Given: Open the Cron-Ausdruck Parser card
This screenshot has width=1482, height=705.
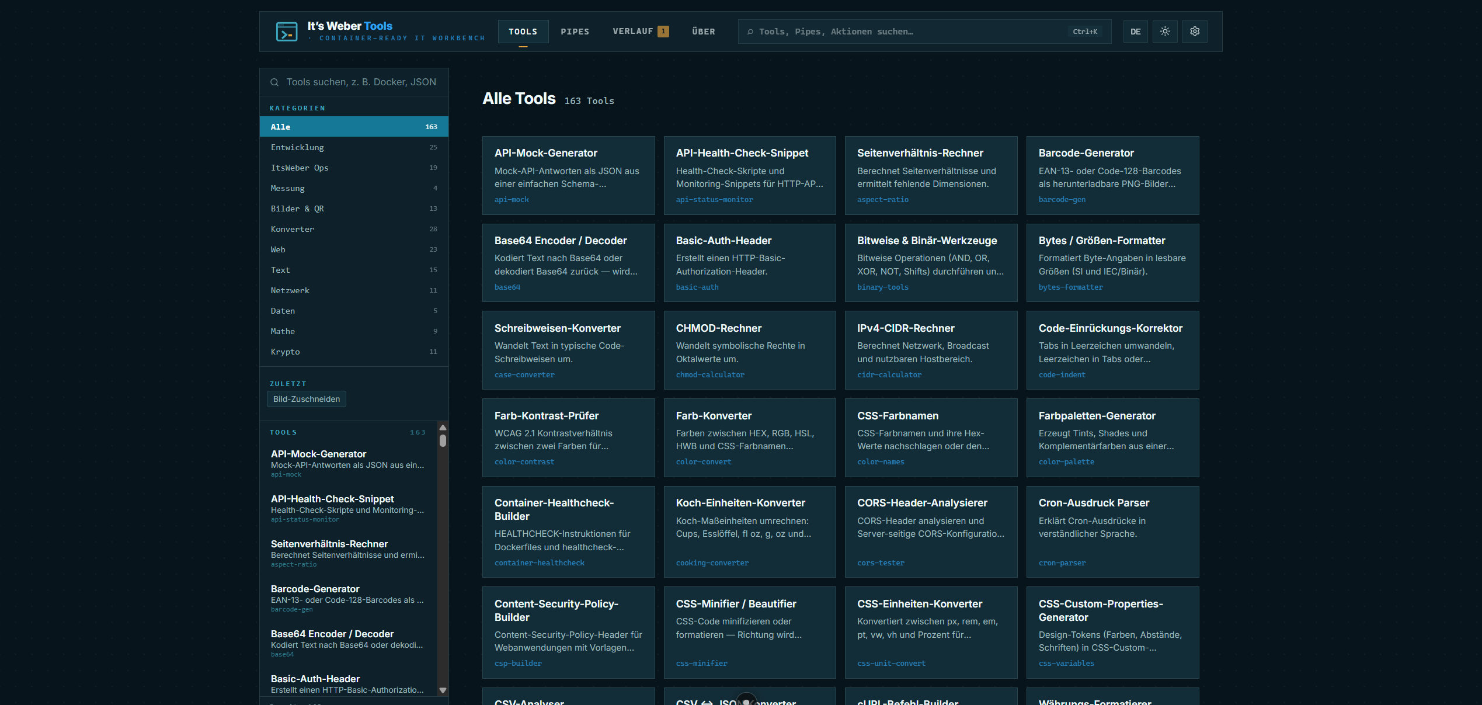Looking at the screenshot, I should [x=1113, y=532].
